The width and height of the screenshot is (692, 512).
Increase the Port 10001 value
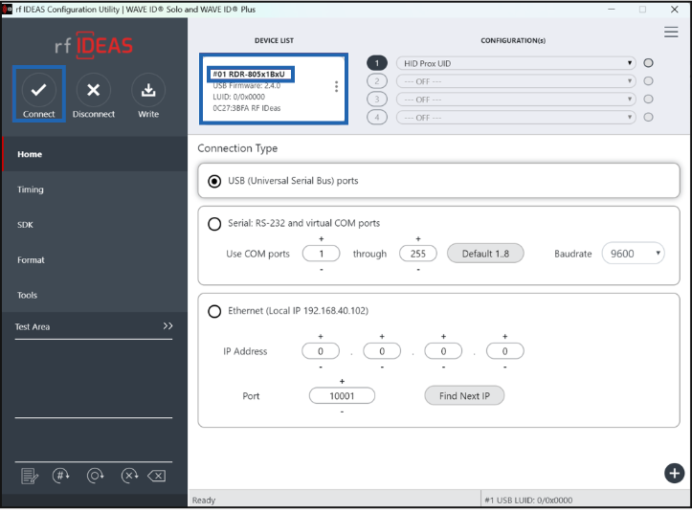(342, 381)
